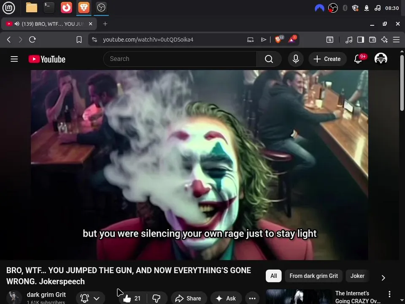
Task: Open the Brave Rewards triangle icon
Action: [292, 39]
